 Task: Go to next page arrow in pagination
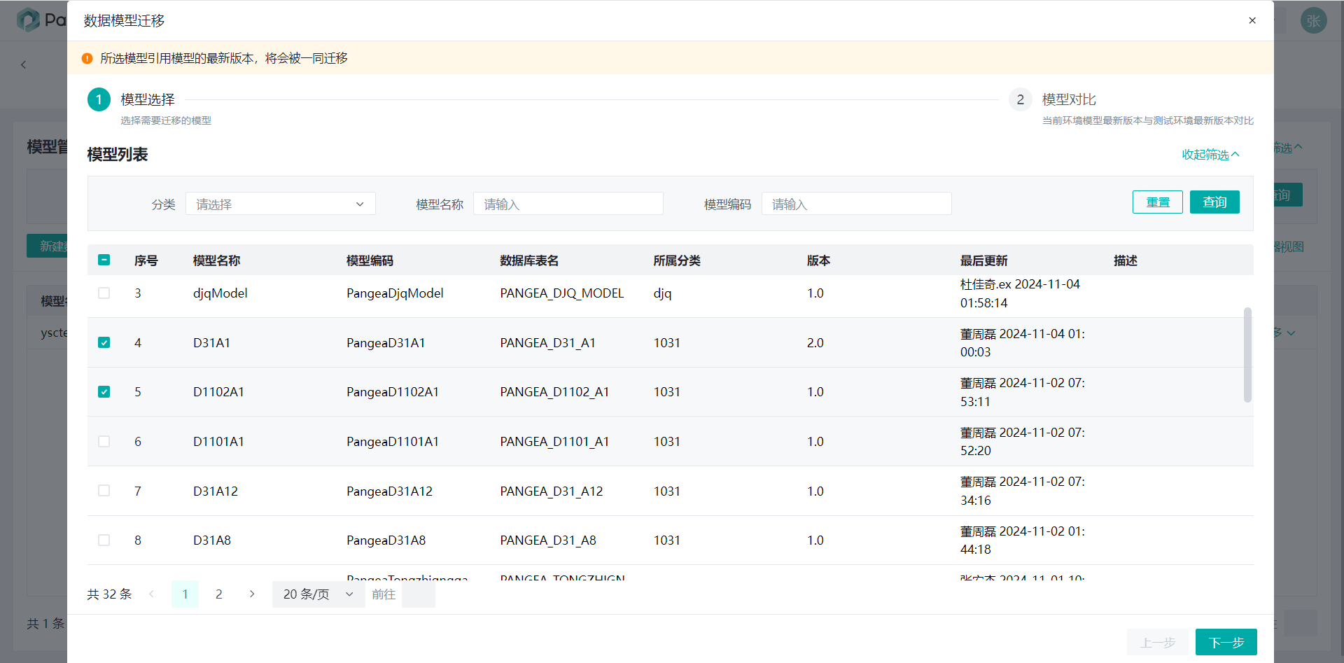pos(252,594)
